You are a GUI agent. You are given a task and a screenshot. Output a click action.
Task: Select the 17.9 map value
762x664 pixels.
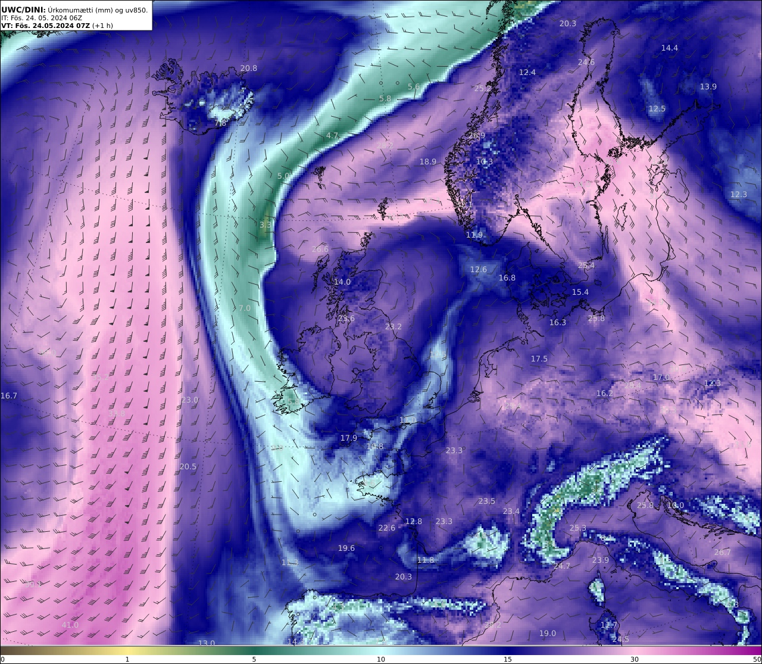click(349, 438)
